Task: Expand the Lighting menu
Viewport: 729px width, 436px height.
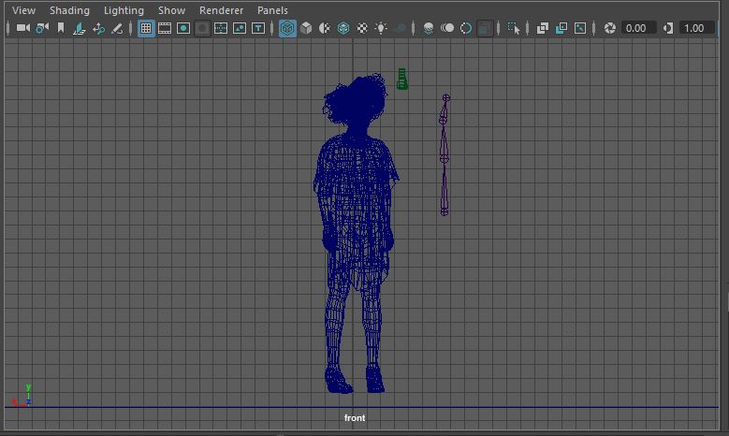Action: [x=124, y=10]
